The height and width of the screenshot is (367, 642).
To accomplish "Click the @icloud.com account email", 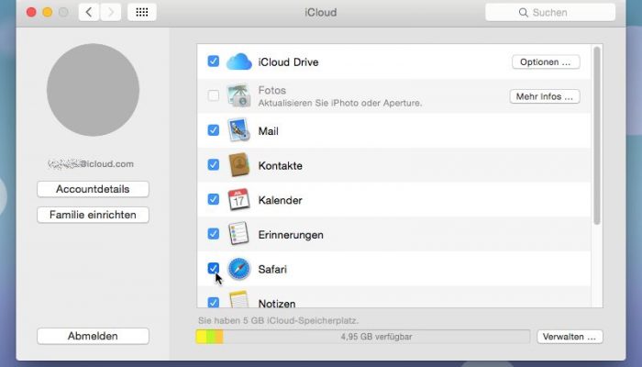I will click(x=91, y=164).
